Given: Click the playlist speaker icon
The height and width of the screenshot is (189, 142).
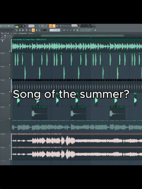Looking at the screenshot, I should [8, 33].
